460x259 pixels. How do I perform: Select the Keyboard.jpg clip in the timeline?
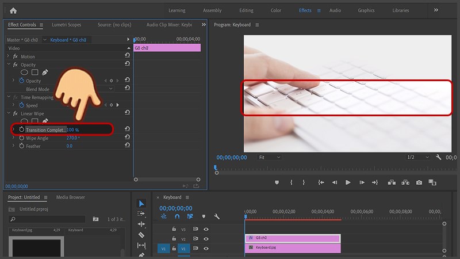pos(293,247)
